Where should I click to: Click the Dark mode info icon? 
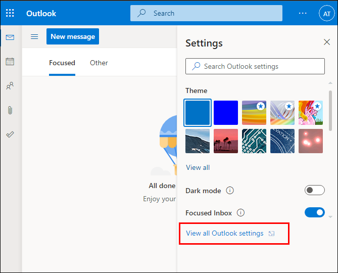coord(230,191)
